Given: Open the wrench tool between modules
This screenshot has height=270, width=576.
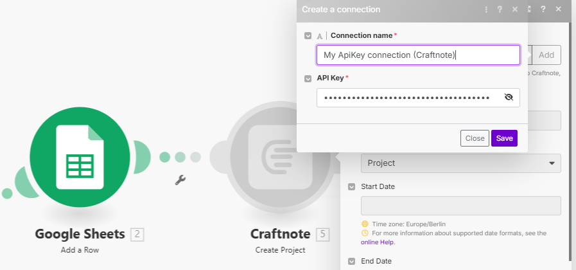Looking at the screenshot, I should coord(180,181).
